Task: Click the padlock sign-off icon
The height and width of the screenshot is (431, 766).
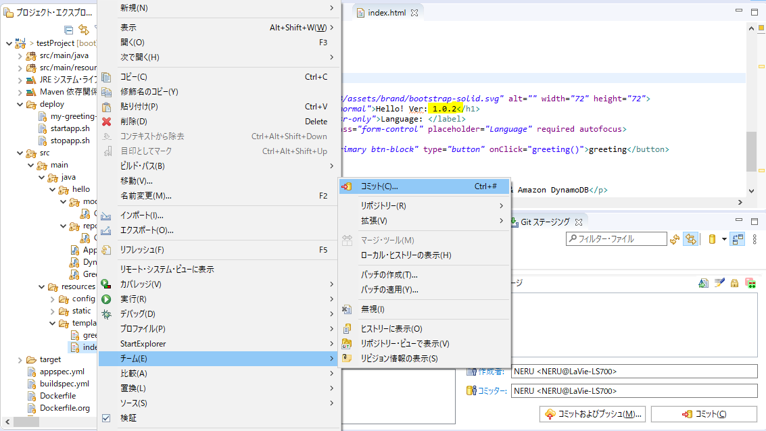Action: (734, 284)
